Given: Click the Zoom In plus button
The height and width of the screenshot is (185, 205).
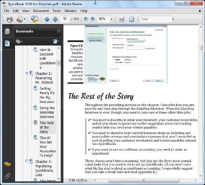Looking at the screenshot, I should coord(93,19).
